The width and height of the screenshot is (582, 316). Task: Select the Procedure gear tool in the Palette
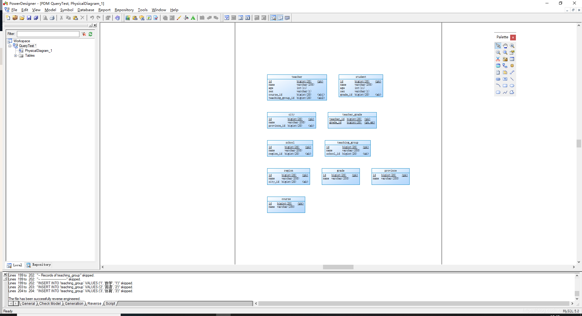click(512, 66)
